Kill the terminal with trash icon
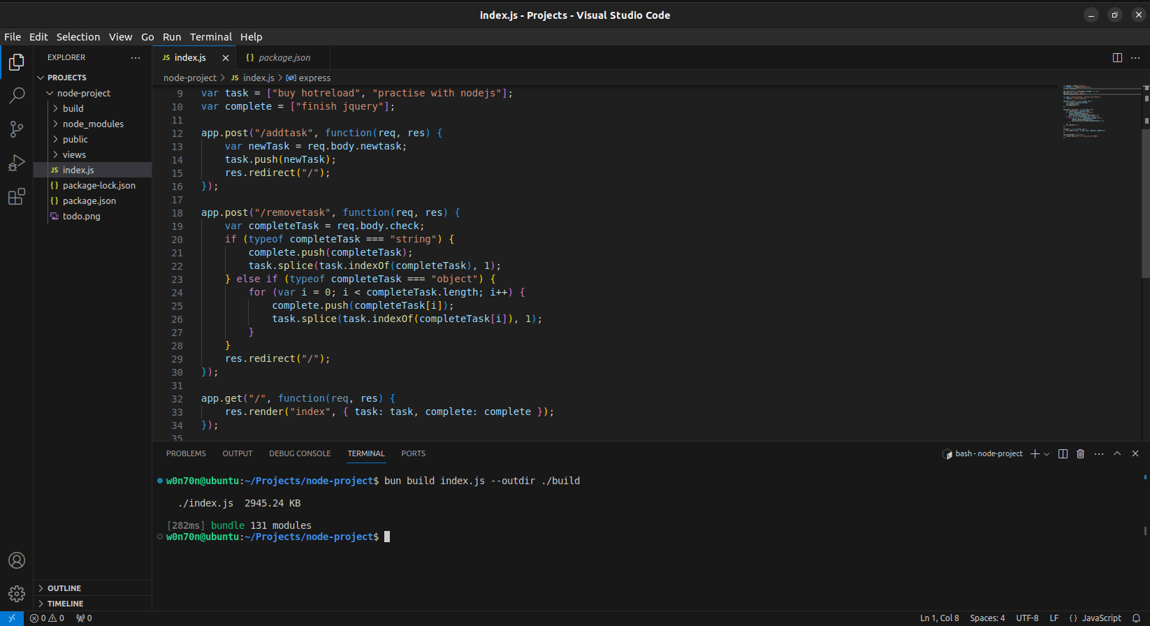Screen dimensions: 1150x626 (1080, 454)
